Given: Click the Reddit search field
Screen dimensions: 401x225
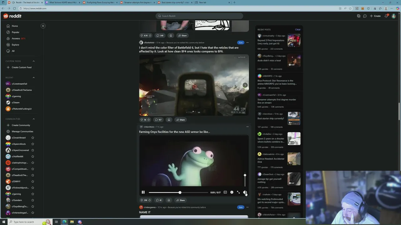Looking at the screenshot, I should [x=199, y=16].
